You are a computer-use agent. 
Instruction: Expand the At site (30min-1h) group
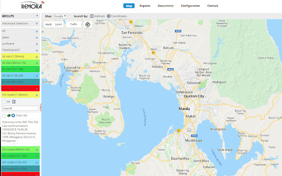click(x=37, y=63)
